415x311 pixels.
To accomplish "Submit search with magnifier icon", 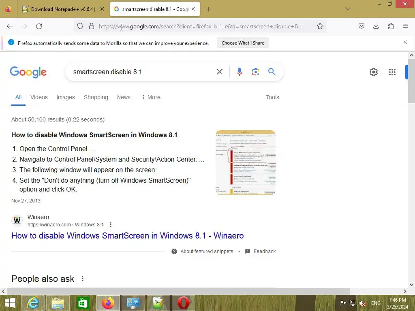I will coord(272,72).
